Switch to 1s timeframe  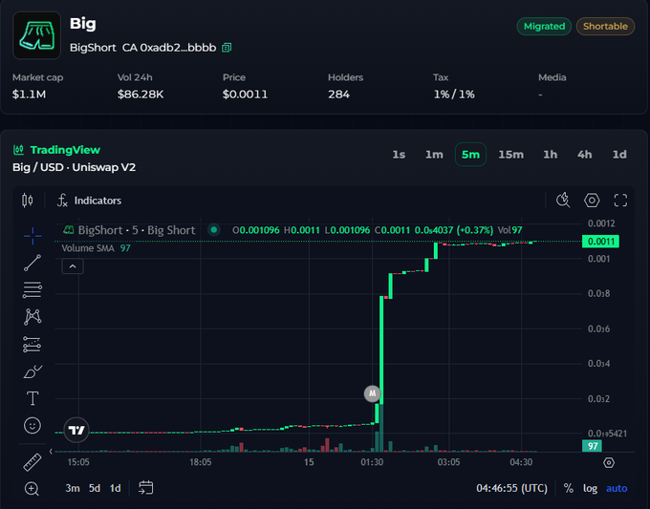[399, 155]
